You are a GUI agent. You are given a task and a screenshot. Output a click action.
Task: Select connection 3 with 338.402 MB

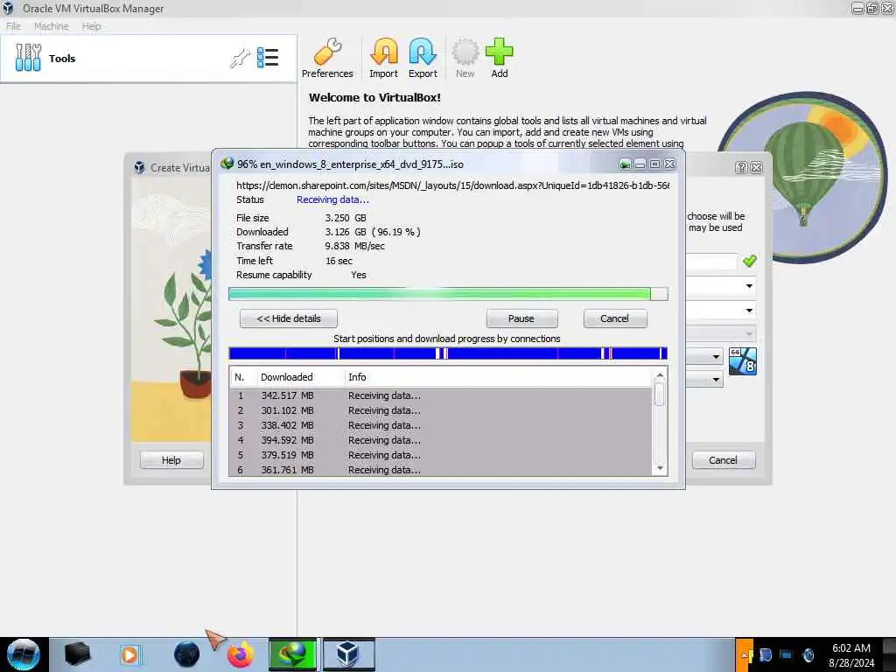tap(441, 425)
